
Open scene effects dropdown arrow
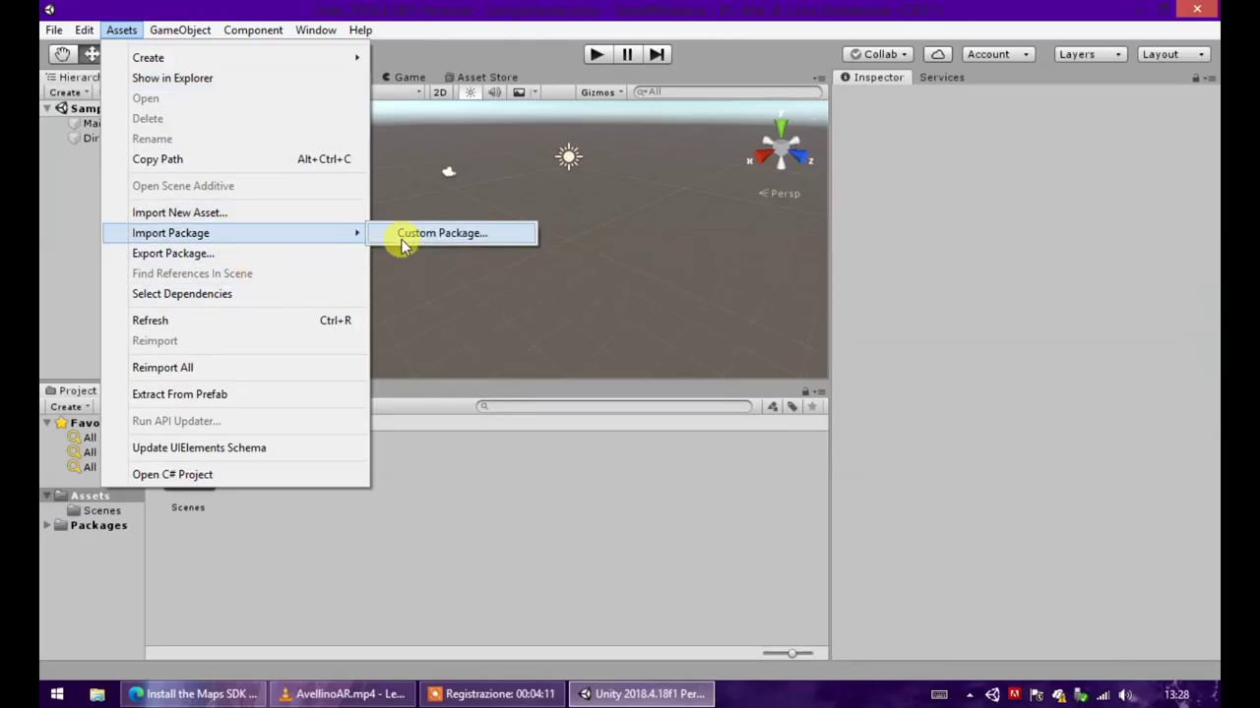pyautogui.click(x=535, y=92)
